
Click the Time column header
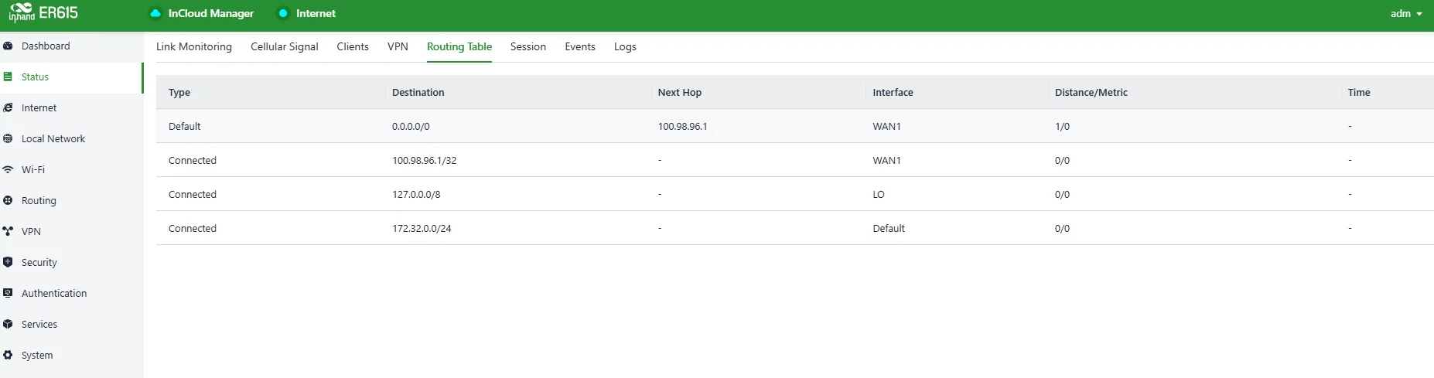1359,92
